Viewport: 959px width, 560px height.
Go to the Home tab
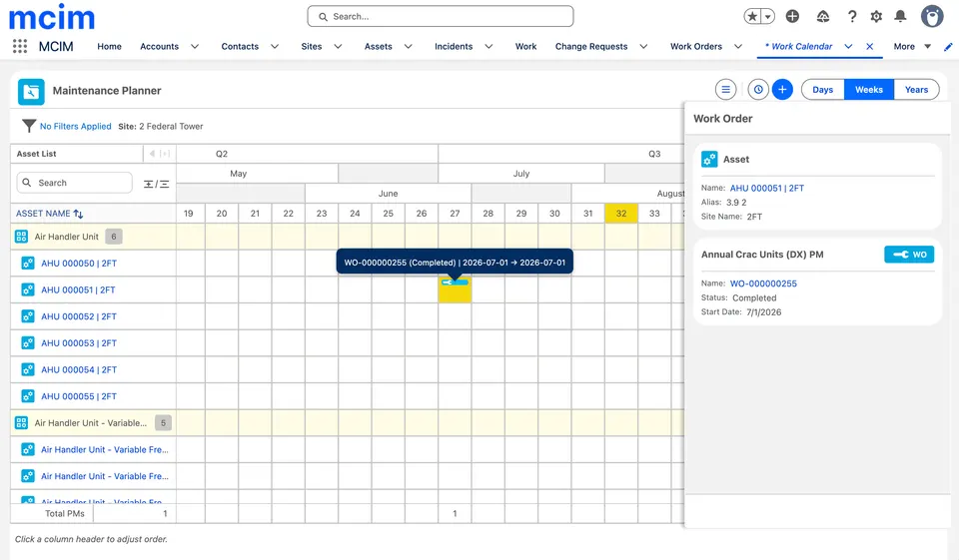109,47
